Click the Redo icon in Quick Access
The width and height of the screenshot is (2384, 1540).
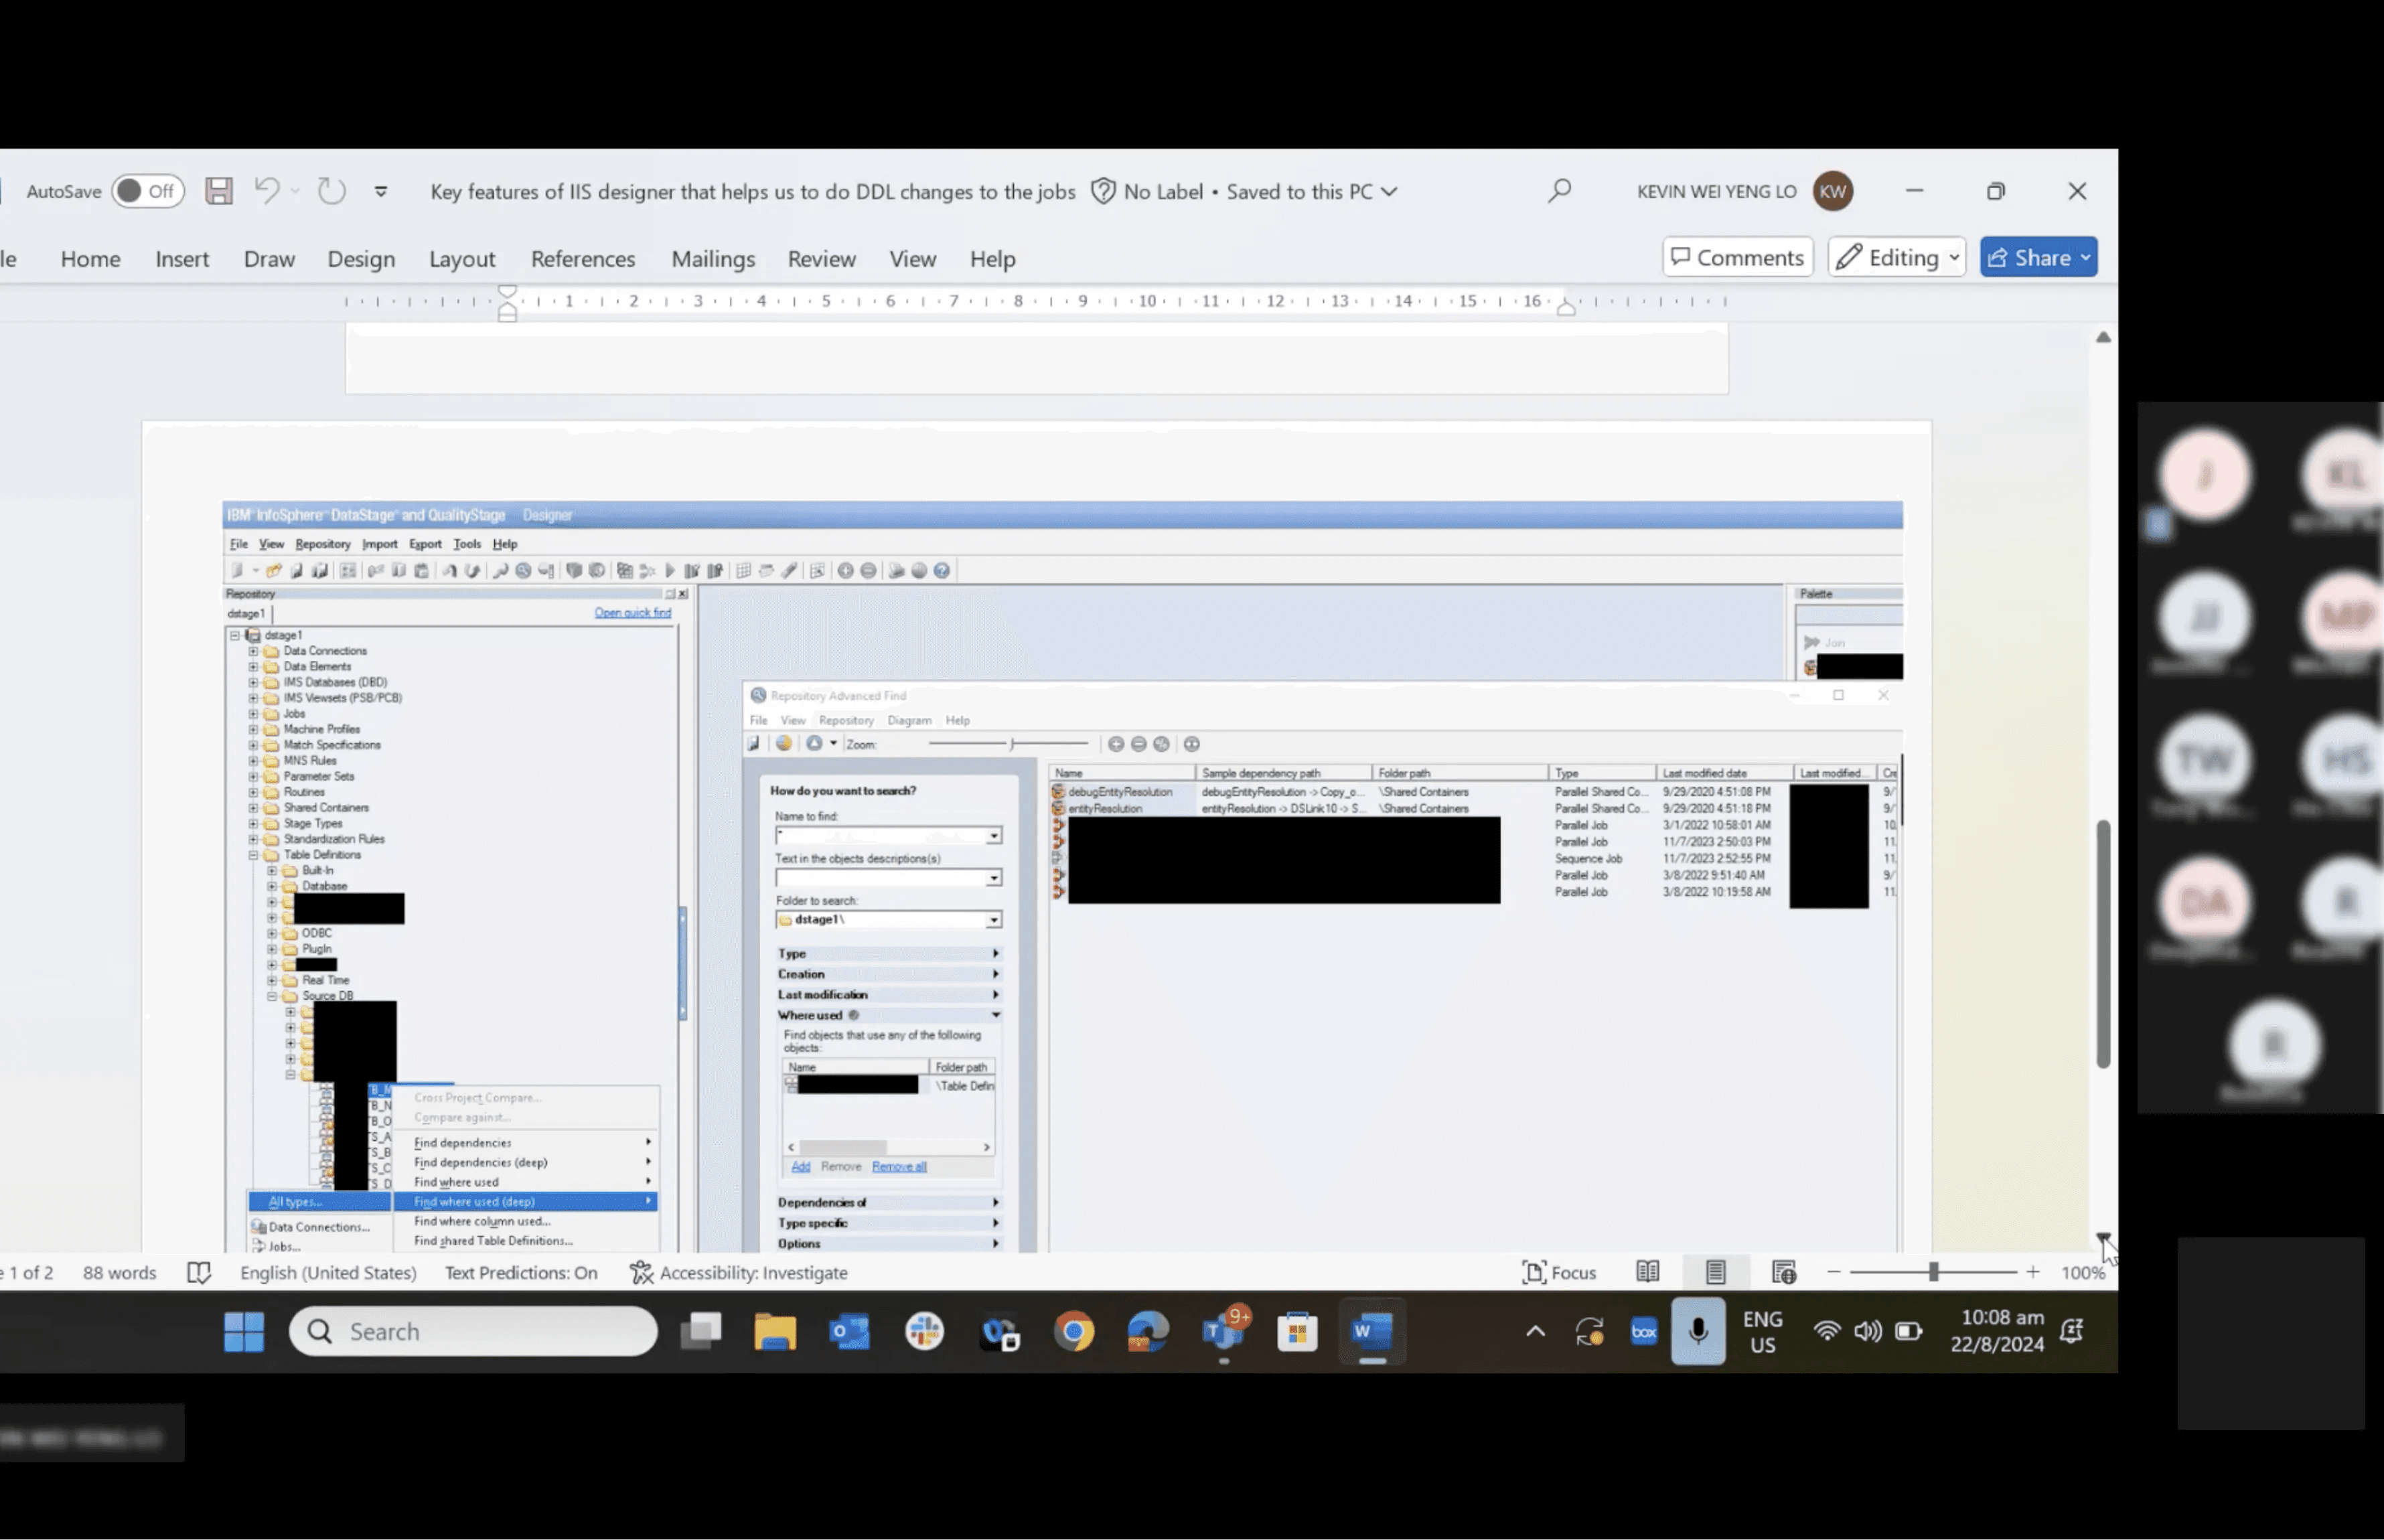click(331, 190)
